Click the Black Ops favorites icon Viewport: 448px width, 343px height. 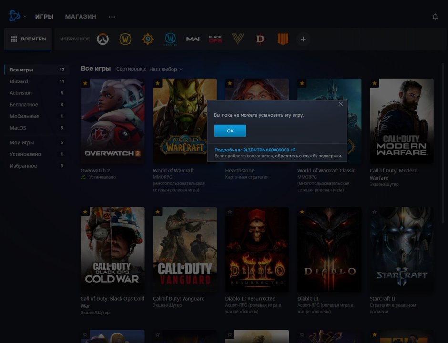(215, 39)
